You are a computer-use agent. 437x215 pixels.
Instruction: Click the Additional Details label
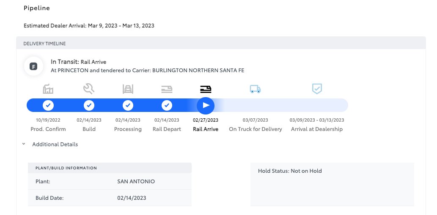[x=55, y=144]
